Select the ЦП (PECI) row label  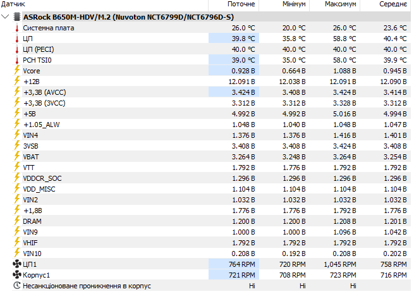pos(39,49)
